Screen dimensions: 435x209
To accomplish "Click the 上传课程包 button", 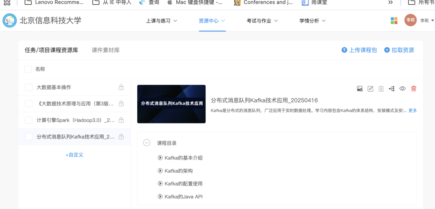I will click(x=359, y=50).
